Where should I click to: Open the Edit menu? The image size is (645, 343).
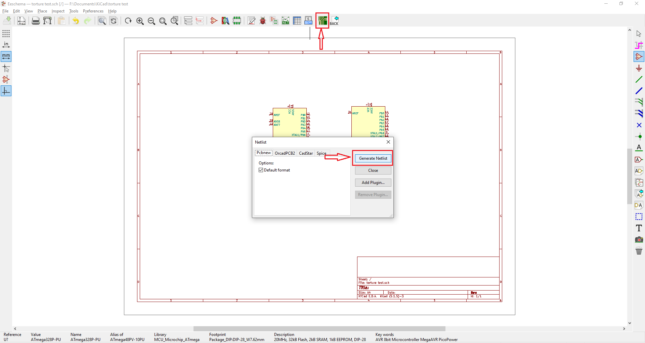(x=16, y=11)
